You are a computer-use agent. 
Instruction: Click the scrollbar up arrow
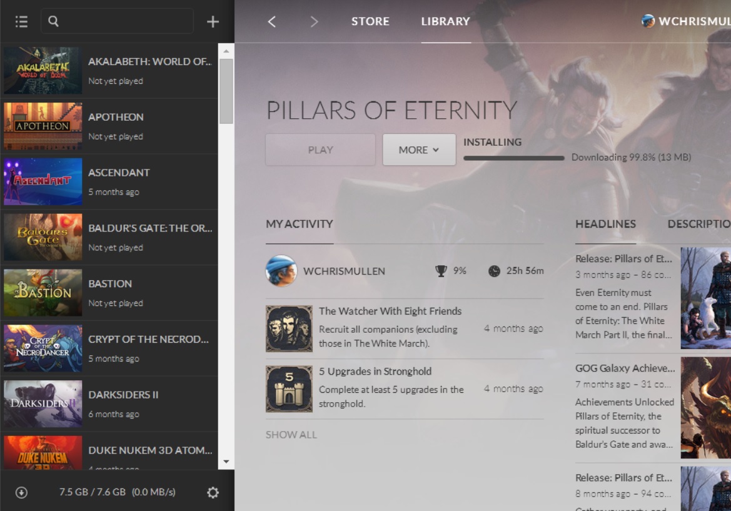[x=226, y=51]
